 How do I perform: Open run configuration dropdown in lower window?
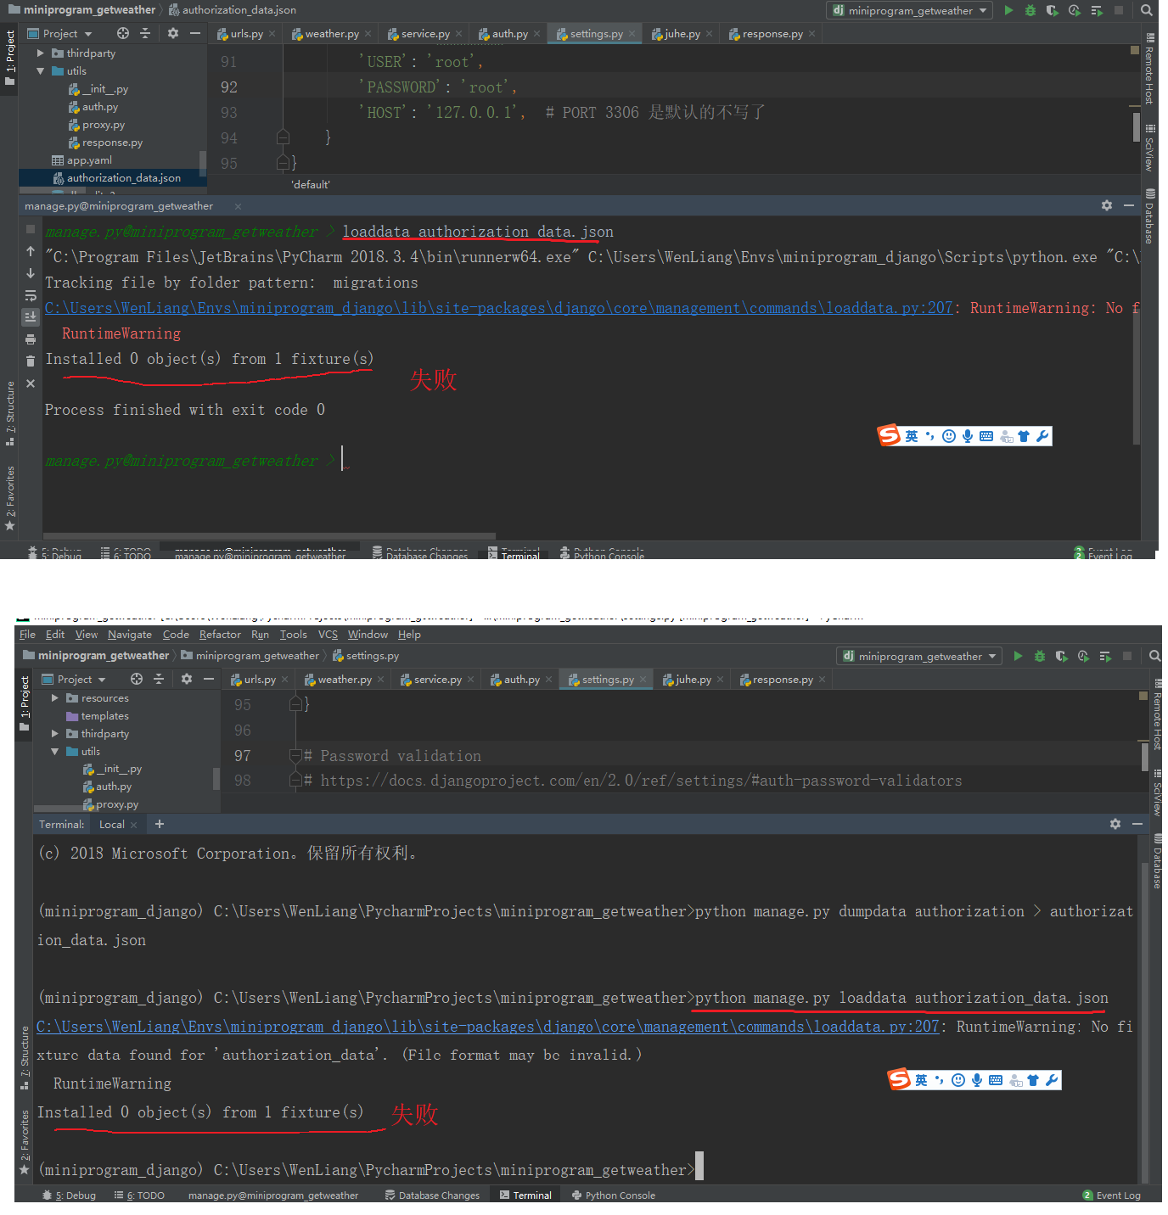point(918,656)
